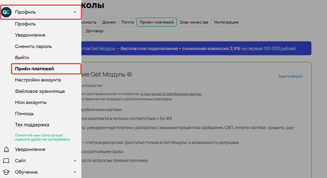Switch to the Домен tab
The width and height of the screenshot is (327, 178).
[109, 22]
